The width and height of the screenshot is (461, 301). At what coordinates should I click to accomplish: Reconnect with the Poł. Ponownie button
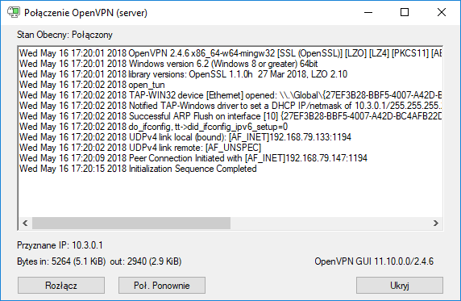click(x=162, y=285)
